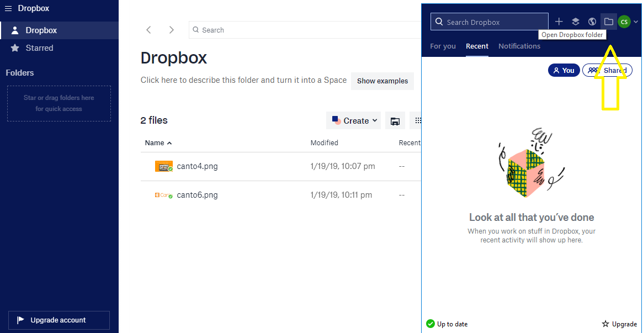This screenshot has height=333, width=643.
Task: Click the stacked layers icon
Action: point(575,22)
